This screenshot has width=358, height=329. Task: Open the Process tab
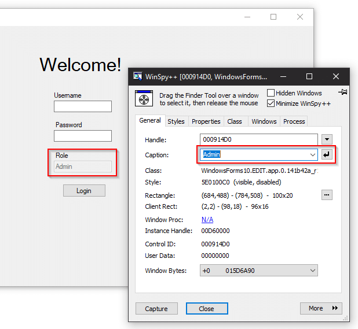(294, 121)
